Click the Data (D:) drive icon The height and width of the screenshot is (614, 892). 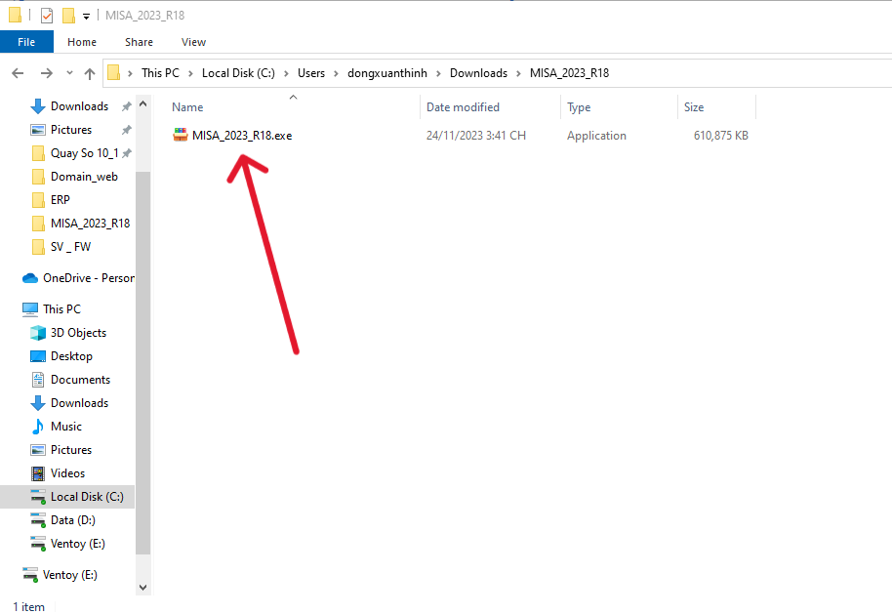[37, 520]
